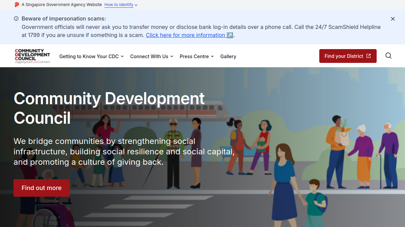This screenshot has width=405, height=227.
Task: Click the 'Community Development Council' hero heading
Action: pyautogui.click(x=109, y=108)
